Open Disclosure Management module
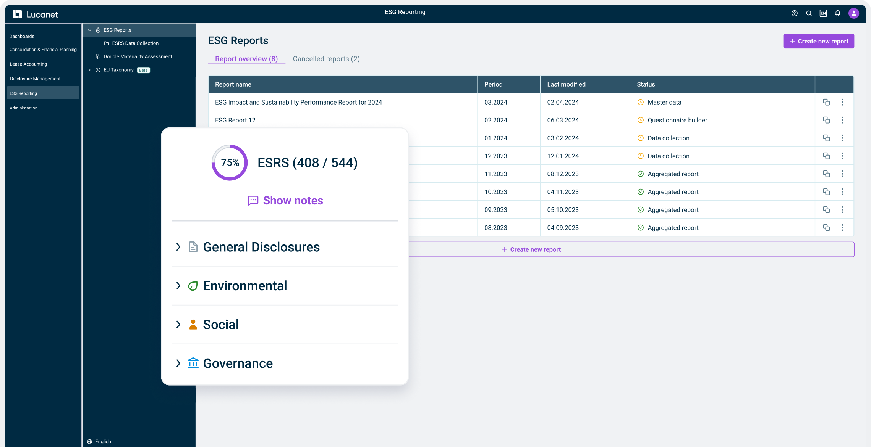Screen dimensions: 871x447 tap(35, 79)
